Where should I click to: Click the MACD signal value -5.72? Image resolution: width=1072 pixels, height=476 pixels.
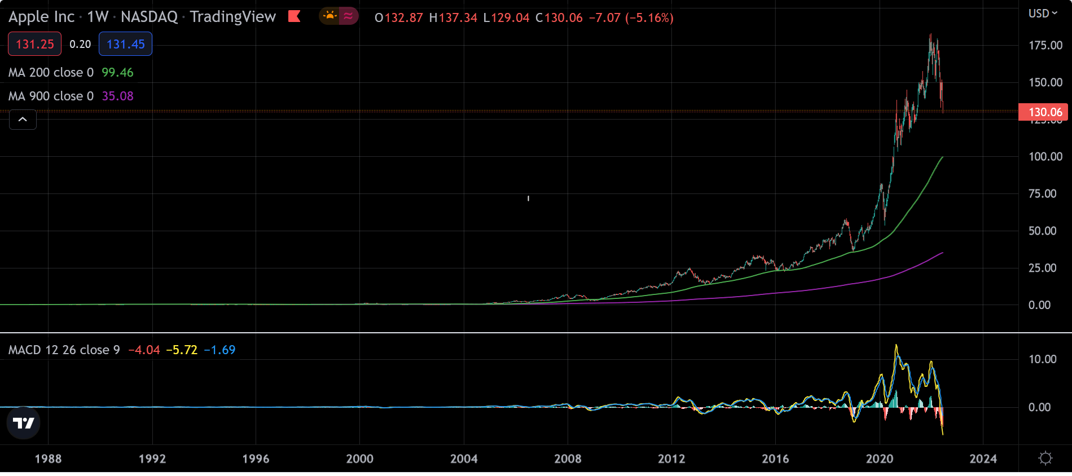[182, 350]
